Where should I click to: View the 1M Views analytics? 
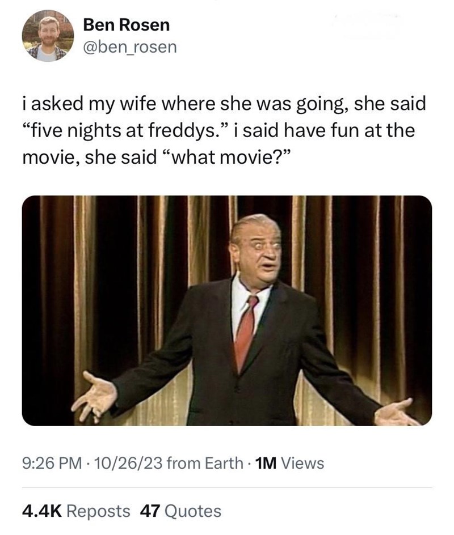point(289,463)
